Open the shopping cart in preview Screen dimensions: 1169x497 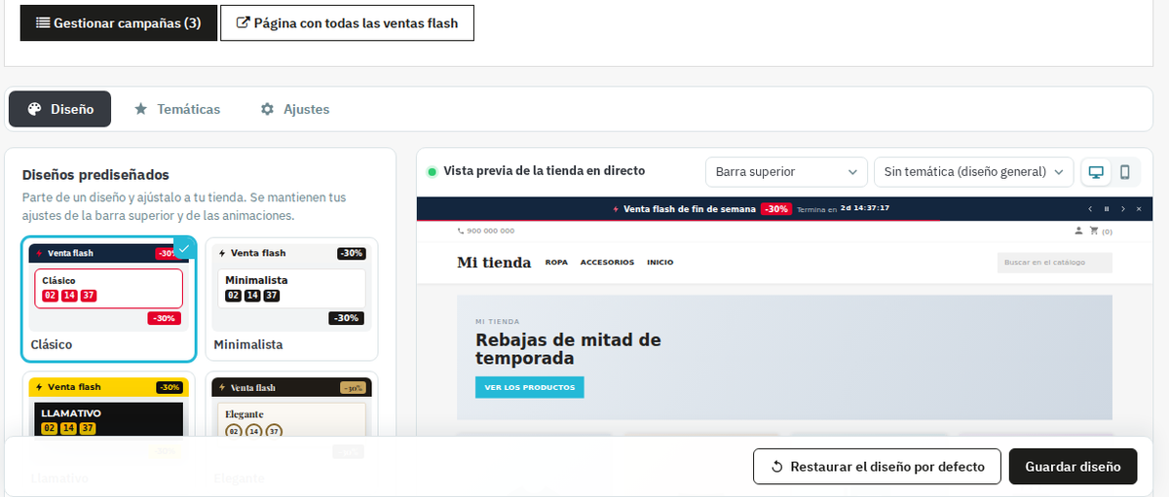point(1101,231)
